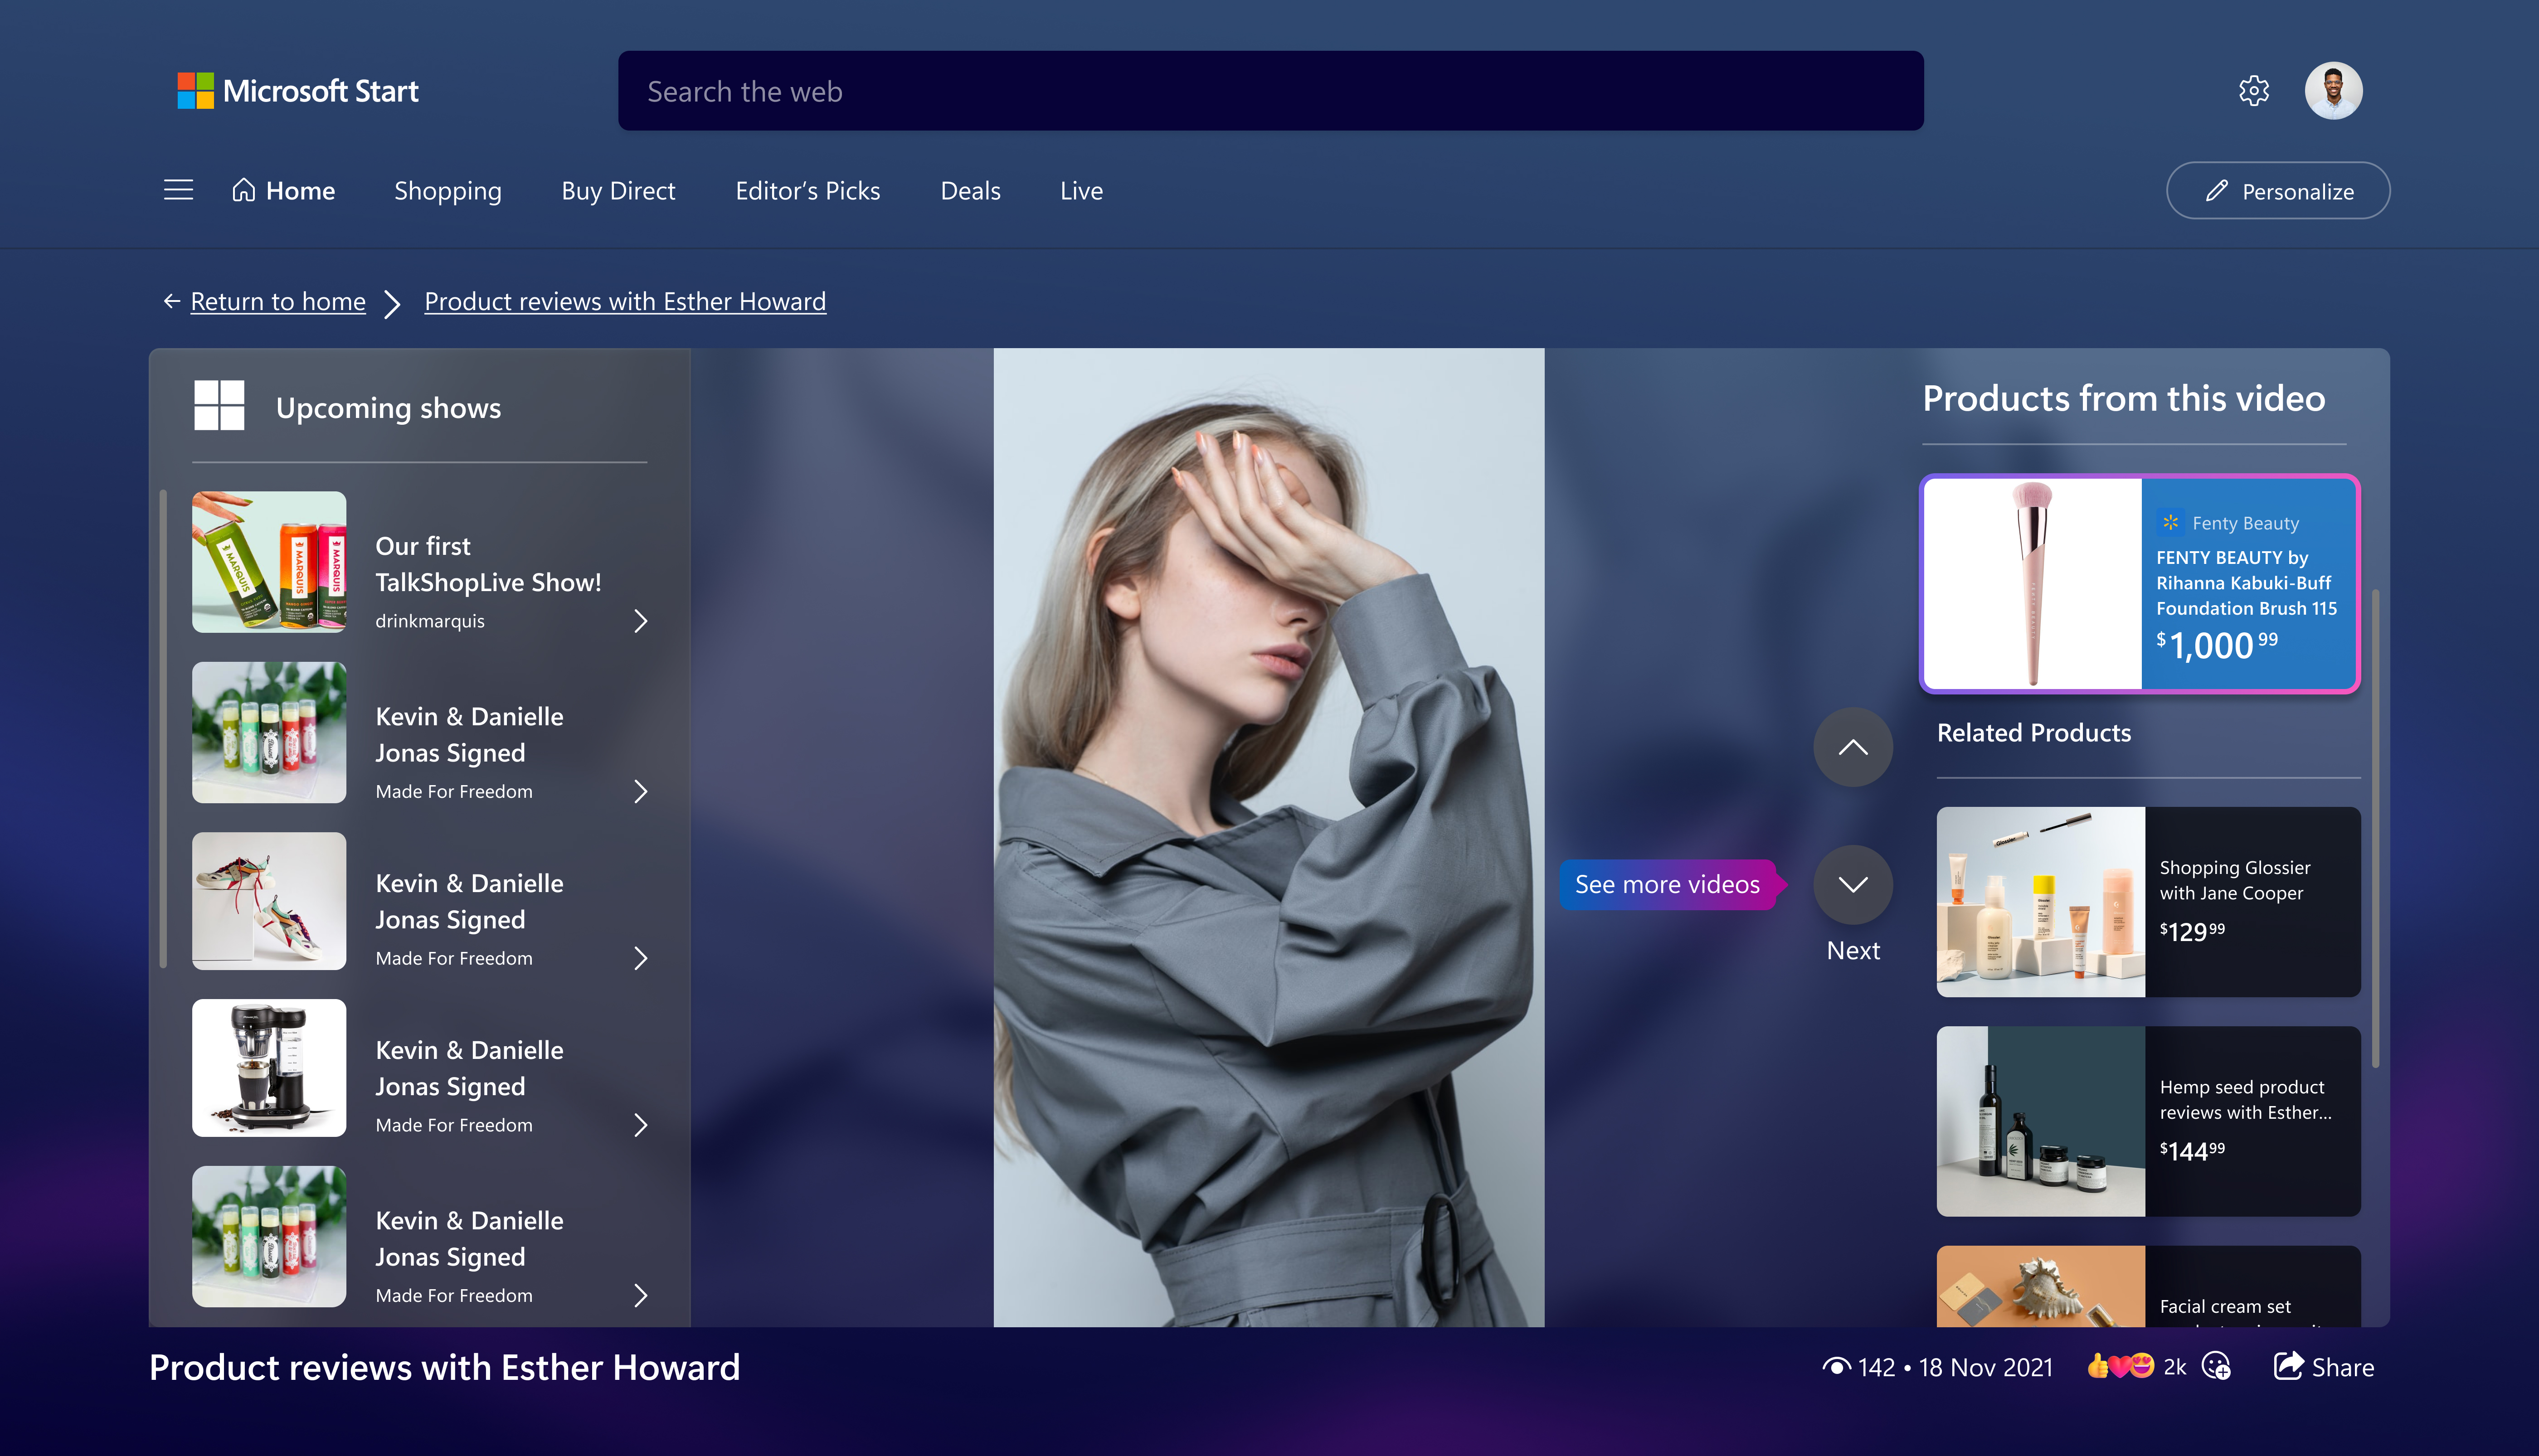Click the Home house icon
Screen dimensions: 2539x1456
click(244, 190)
